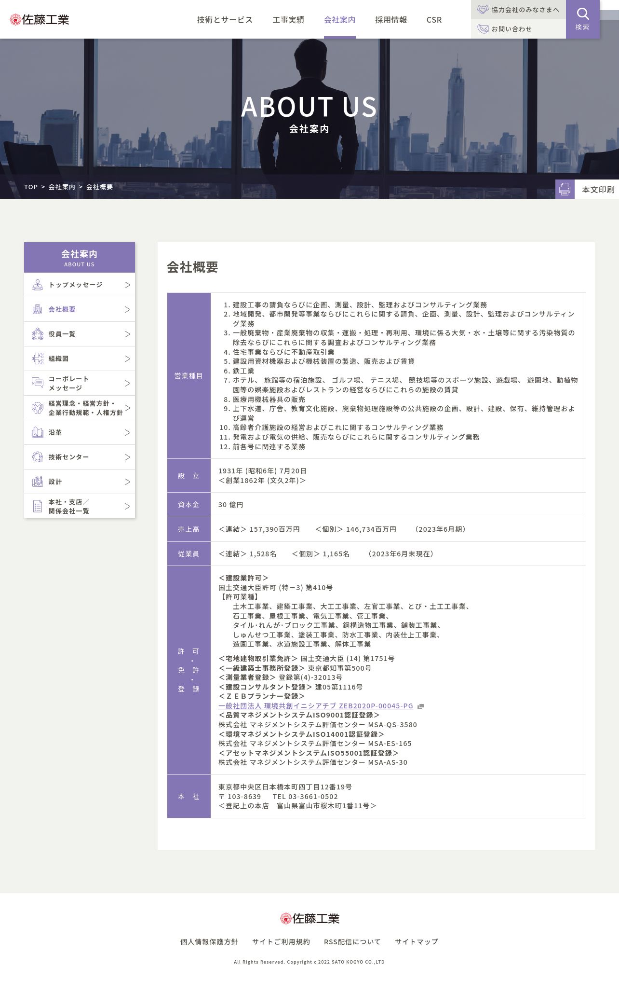Click the 売上高 table header cell
The width and height of the screenshot is (619, 994).
[189, 529]
